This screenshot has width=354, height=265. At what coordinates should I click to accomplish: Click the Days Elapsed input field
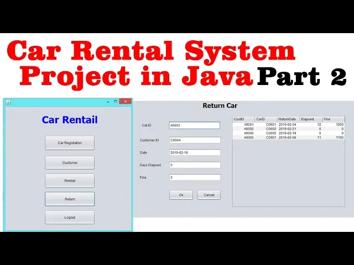(195, 165)
